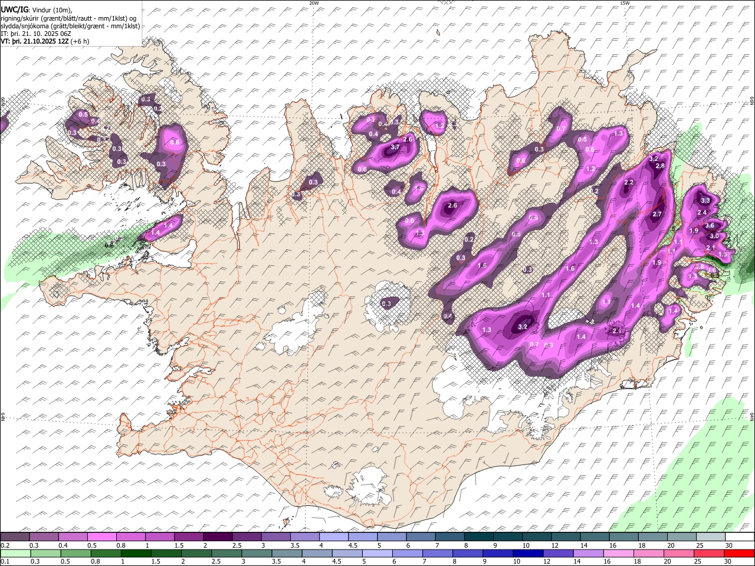Click the 'rigning/skúrir' legend description line
This screenshot has height=566, width=755.
coord(68,18)
